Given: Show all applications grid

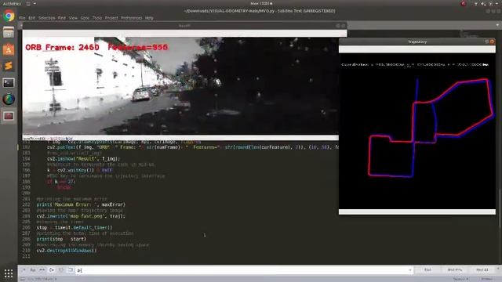Looking at the screenshot, I should (x=9, y=273).
